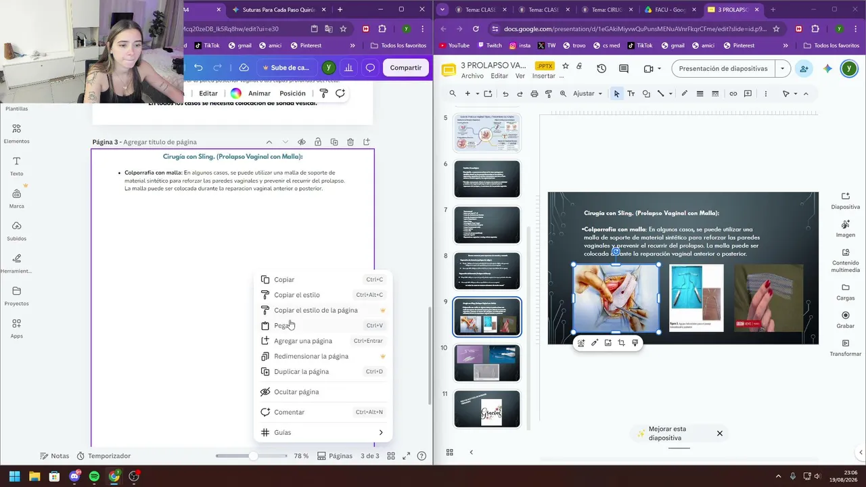866x487 pixels.
Task: Click Posición in Canva toolbar
Action: [x=292, y=93]
